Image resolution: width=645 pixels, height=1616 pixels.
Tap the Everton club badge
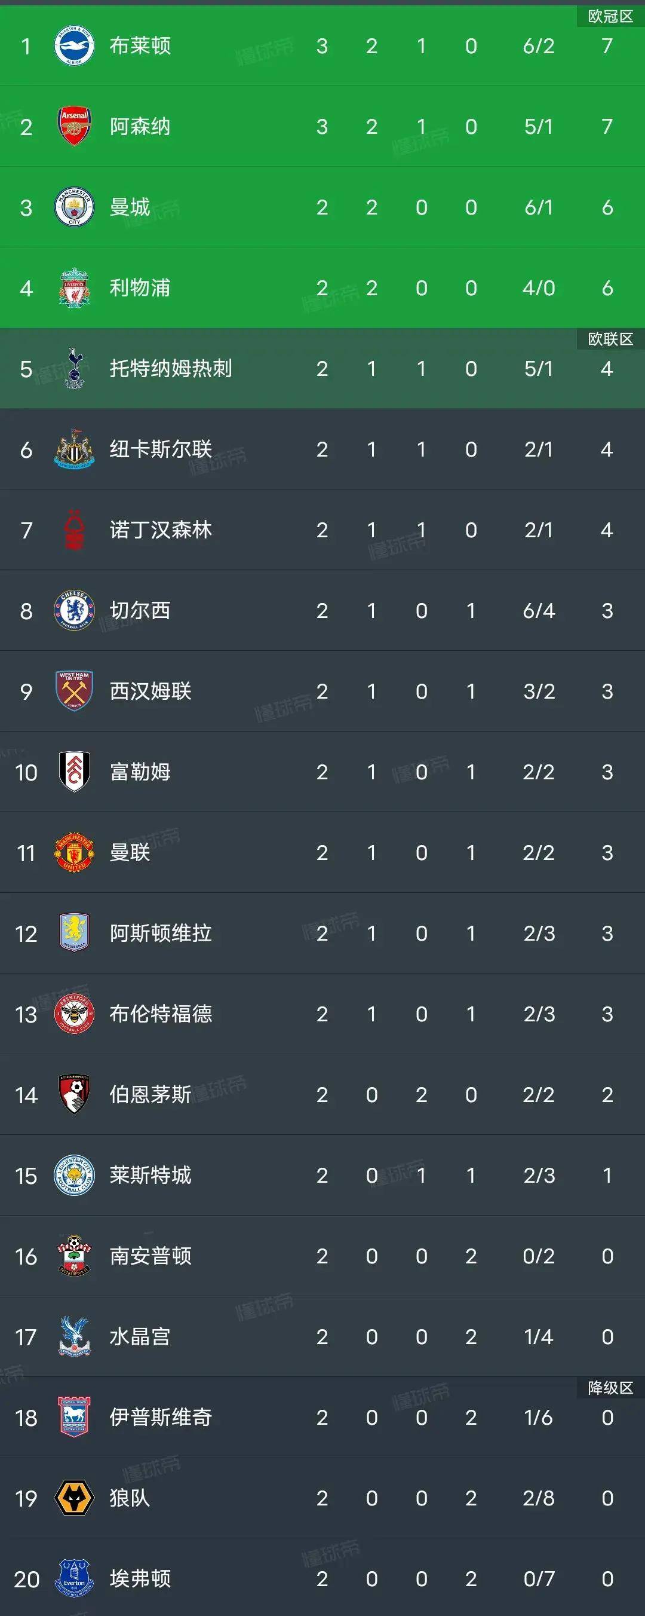[74, 1578]
